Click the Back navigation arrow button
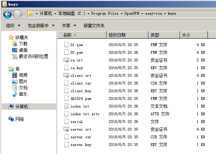216x154 pixels. click(x=7, y=14)
